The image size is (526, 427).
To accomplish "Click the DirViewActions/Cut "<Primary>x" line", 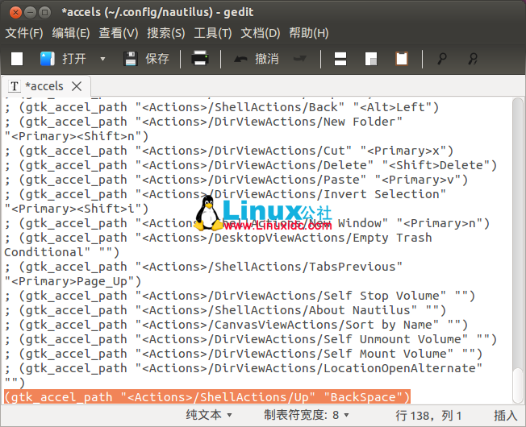I will (229, 151).
